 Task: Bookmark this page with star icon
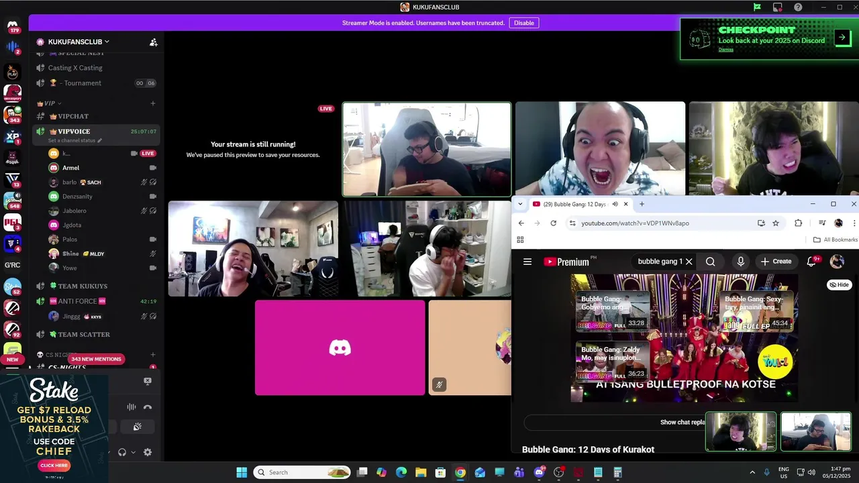click(776, 223)
